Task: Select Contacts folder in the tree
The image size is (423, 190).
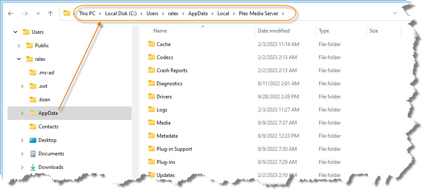Action: [x=48, y=127]
